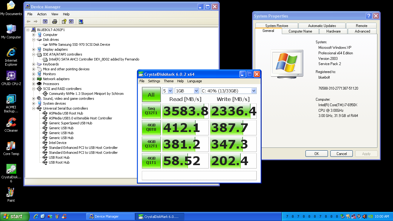Select CCleaner desktop shortcut
The height and width of the screenshot is (221, 393).
[x=11, y=125]
